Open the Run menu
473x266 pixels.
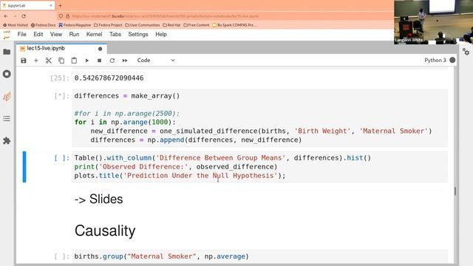(x=74, y=35)
